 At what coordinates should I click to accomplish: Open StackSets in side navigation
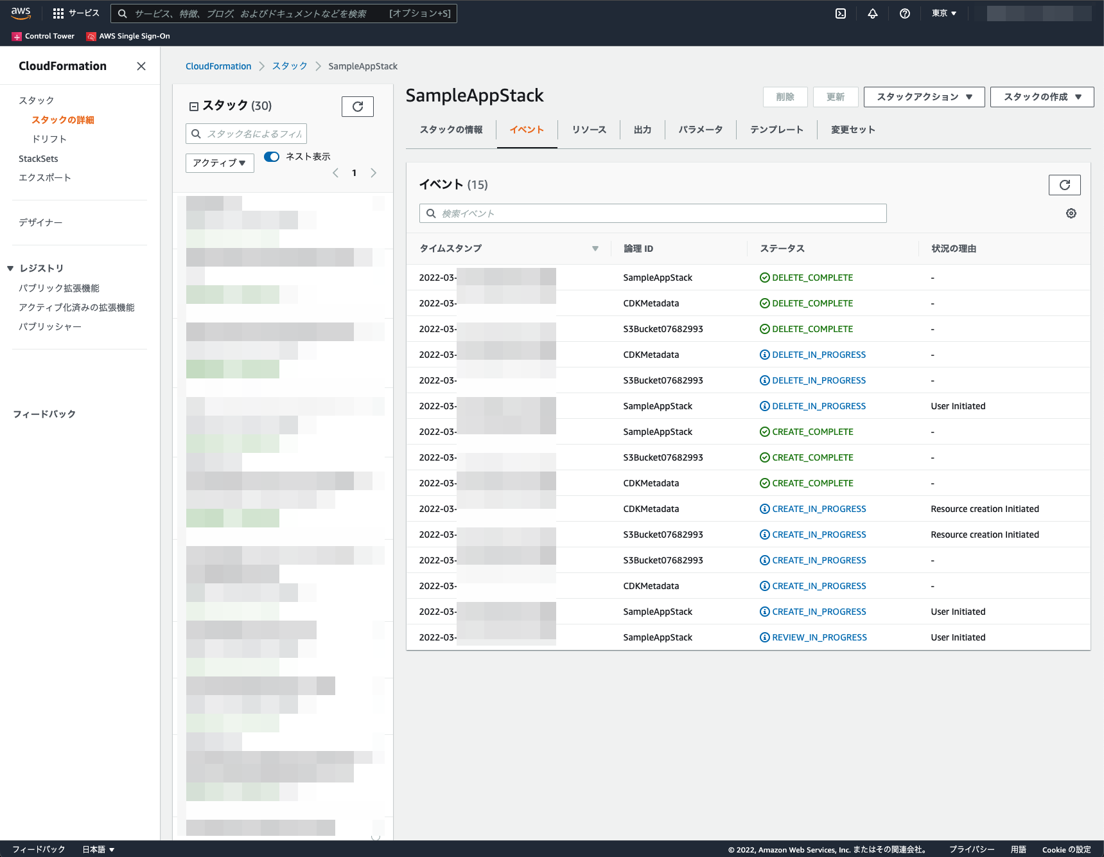click(39, 159)
